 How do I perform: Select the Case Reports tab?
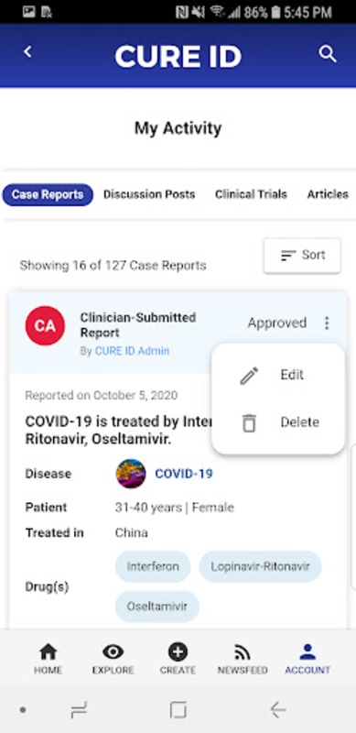[48, 194]
